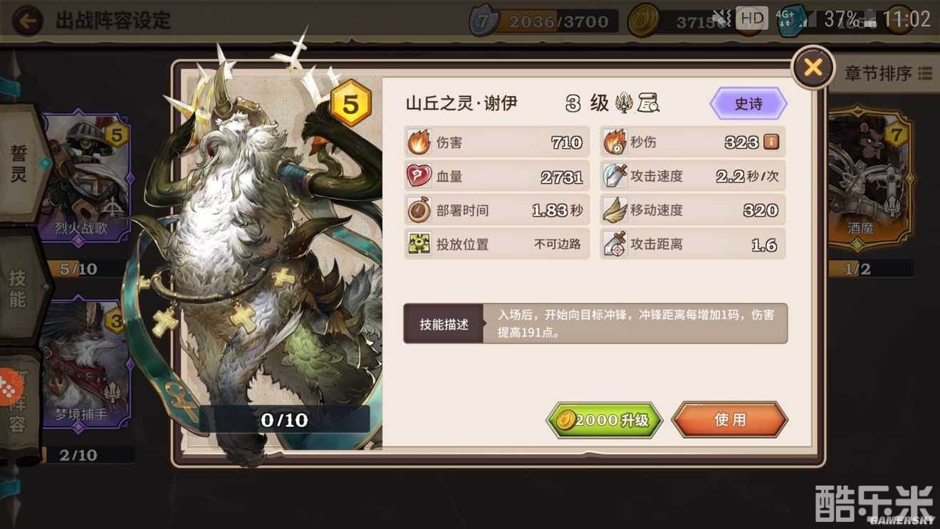
Task: Tap the 攻击速度 sword icon
Action: 615,176
